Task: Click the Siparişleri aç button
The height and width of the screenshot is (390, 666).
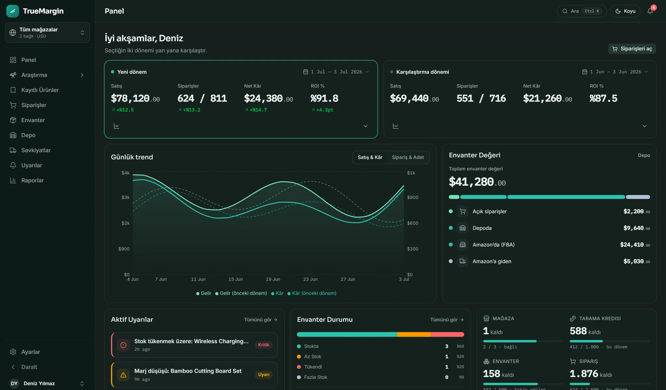Action: coord(632,49)
